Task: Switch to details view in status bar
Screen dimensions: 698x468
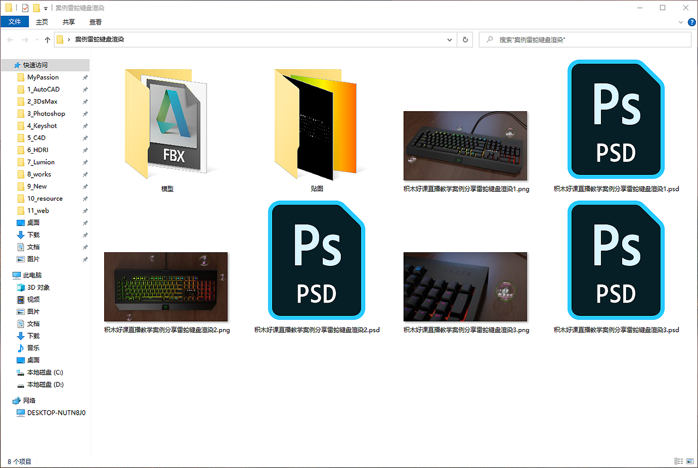Action: [x=679, y=461]
